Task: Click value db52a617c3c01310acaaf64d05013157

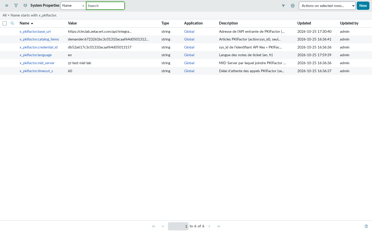Action: [x=100, y=47]
